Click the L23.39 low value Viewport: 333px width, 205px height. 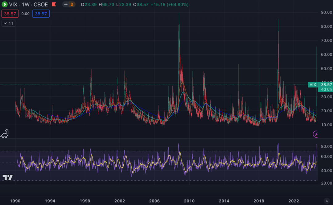click(124, 4)
